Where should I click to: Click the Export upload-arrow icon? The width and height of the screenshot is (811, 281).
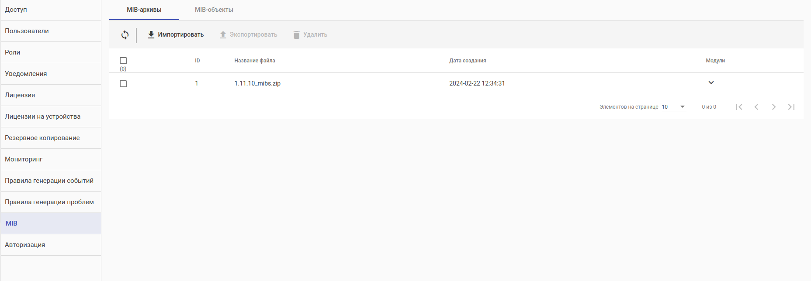click(x=223, y=35)
